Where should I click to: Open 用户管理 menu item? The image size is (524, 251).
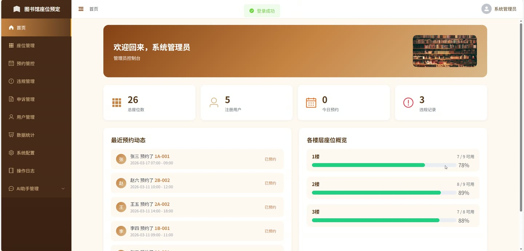[36, 117]
